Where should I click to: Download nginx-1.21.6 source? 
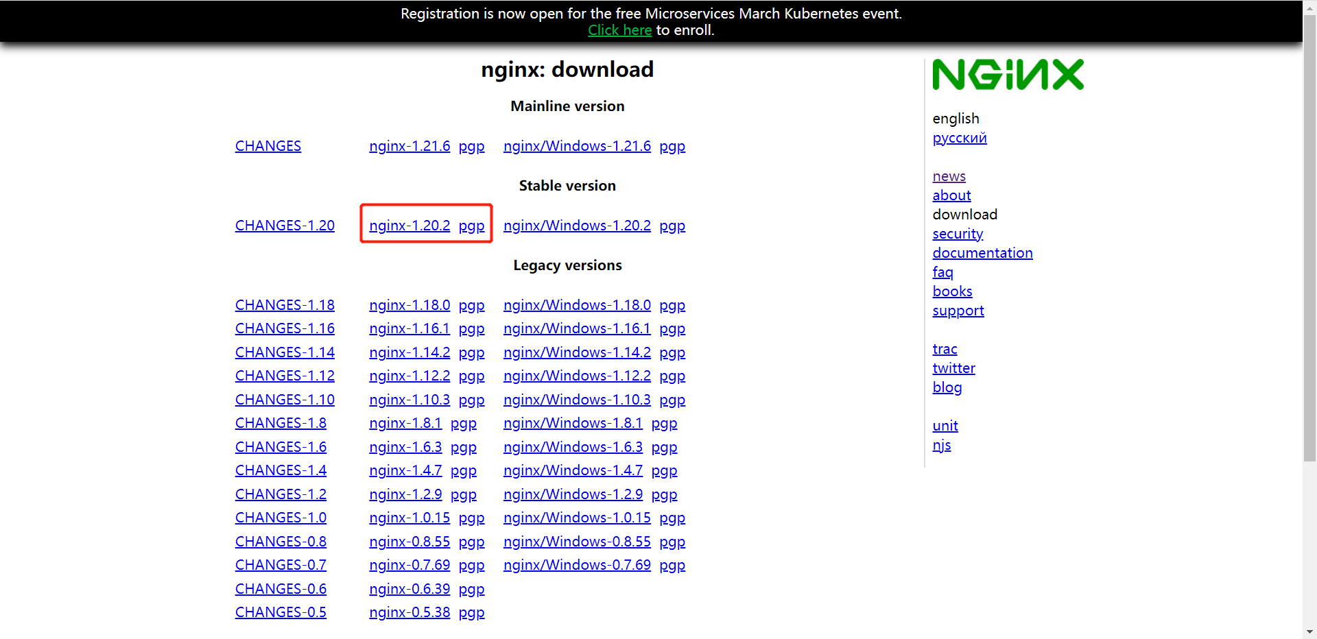coord(410,146)
